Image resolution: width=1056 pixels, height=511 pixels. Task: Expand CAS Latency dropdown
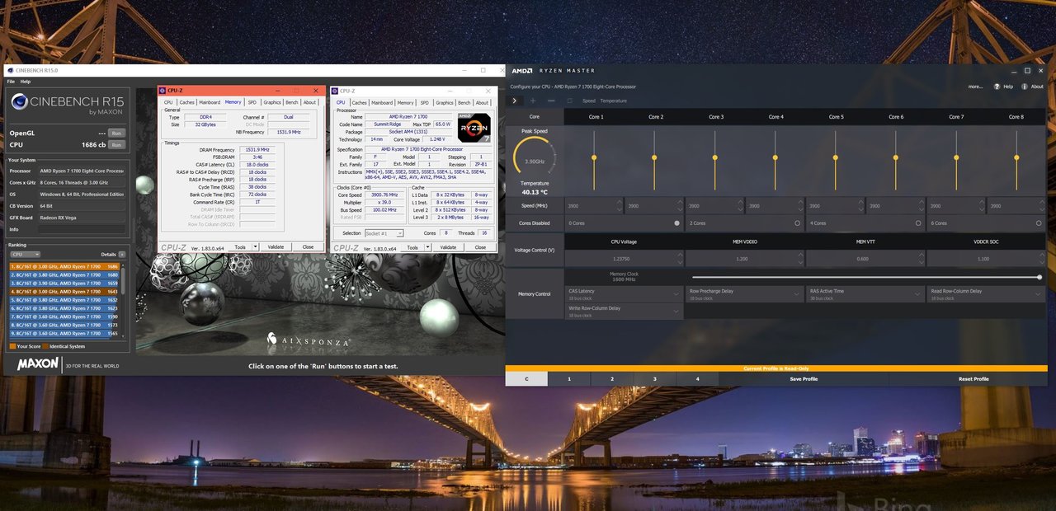pyautogui.click(x=623, y=294)
